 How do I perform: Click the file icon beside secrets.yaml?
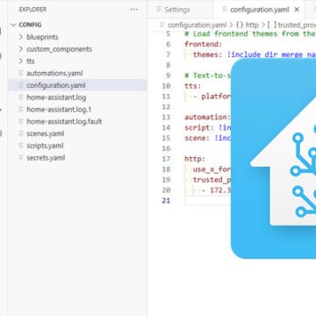[21, 158]
